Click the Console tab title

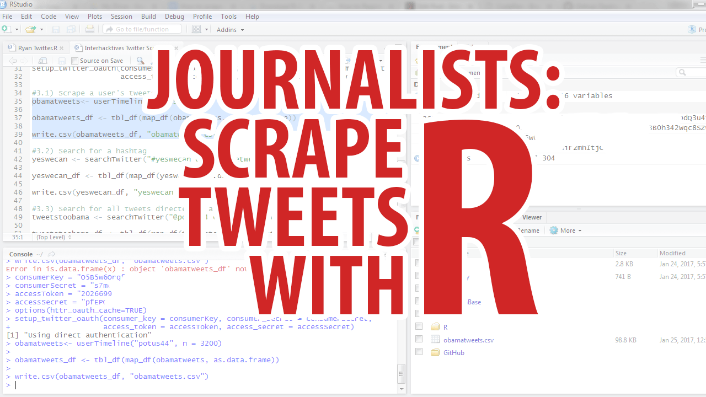(21, 254)
